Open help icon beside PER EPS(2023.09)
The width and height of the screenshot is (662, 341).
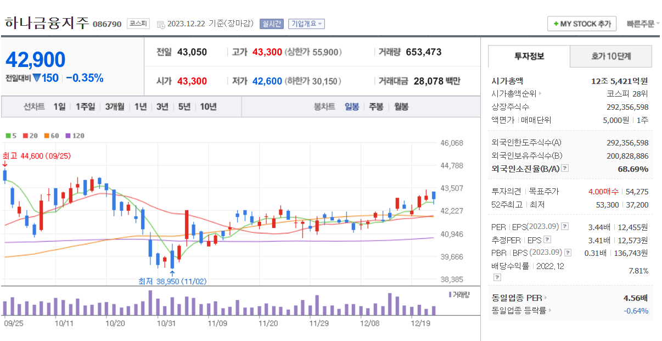click(x=565, y=227)
